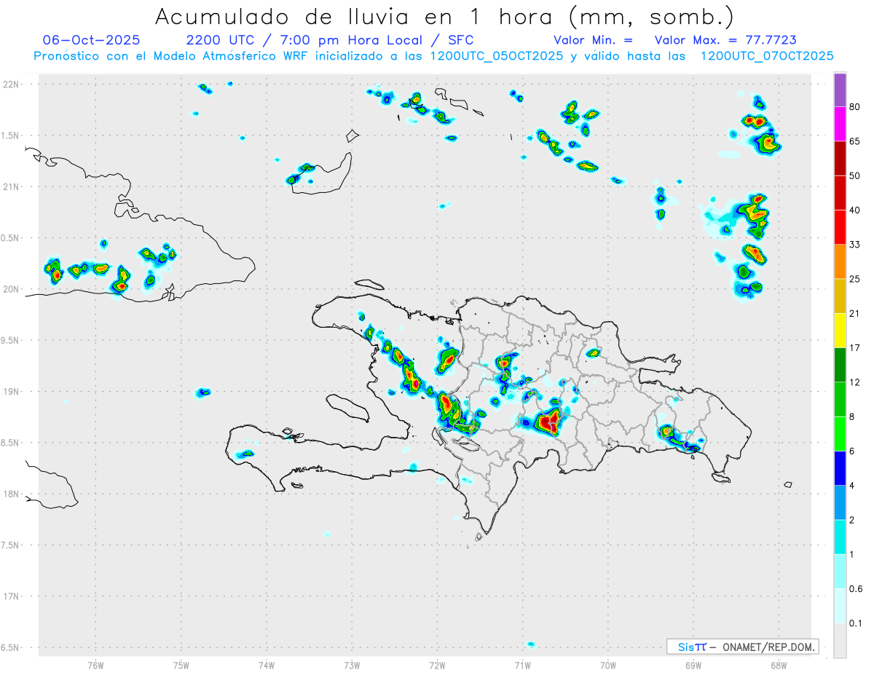Select the '76W' longitude label
874x675 pixels.
pos(95,666)
